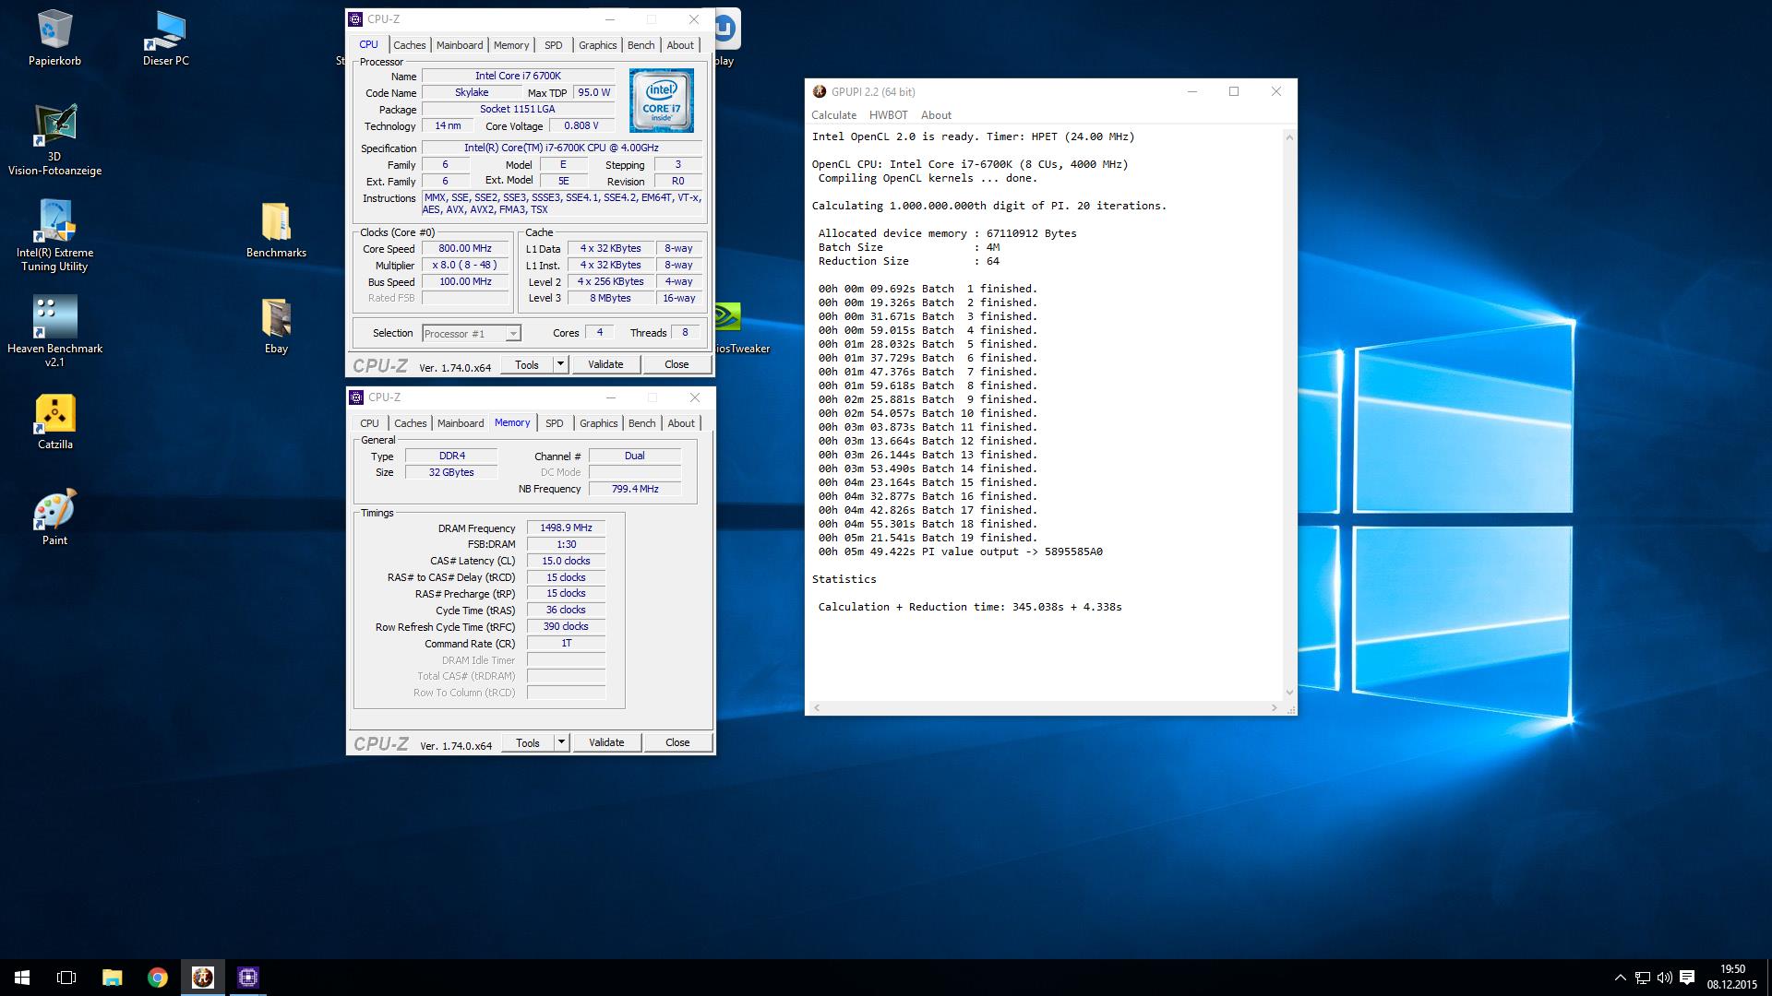Screen dimensions: 1772x996
Task: Open File Explorer from the taskbar
Action: click(112, 978)
